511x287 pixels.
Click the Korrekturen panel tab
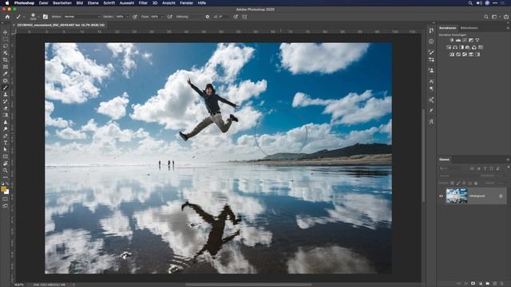click(x=447, y=28)
